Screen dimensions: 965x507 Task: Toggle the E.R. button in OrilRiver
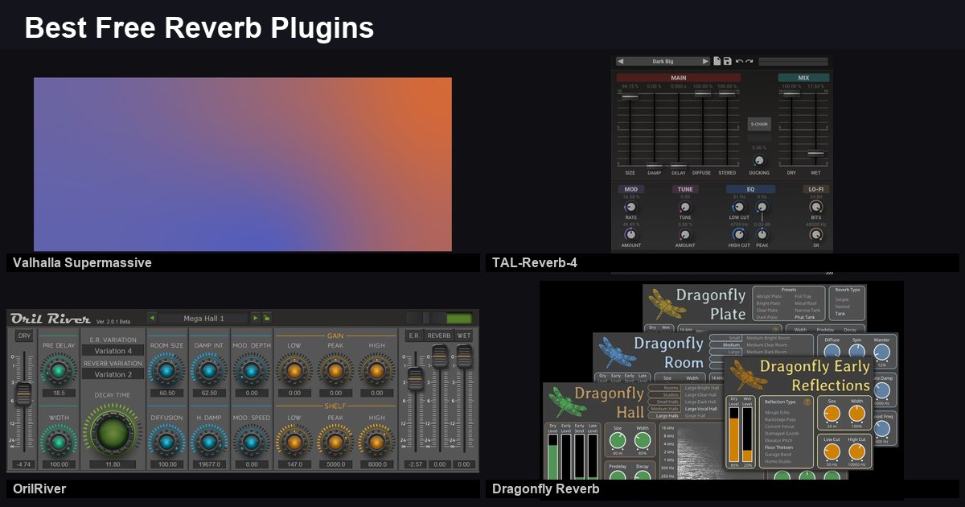tap(413, 336)
